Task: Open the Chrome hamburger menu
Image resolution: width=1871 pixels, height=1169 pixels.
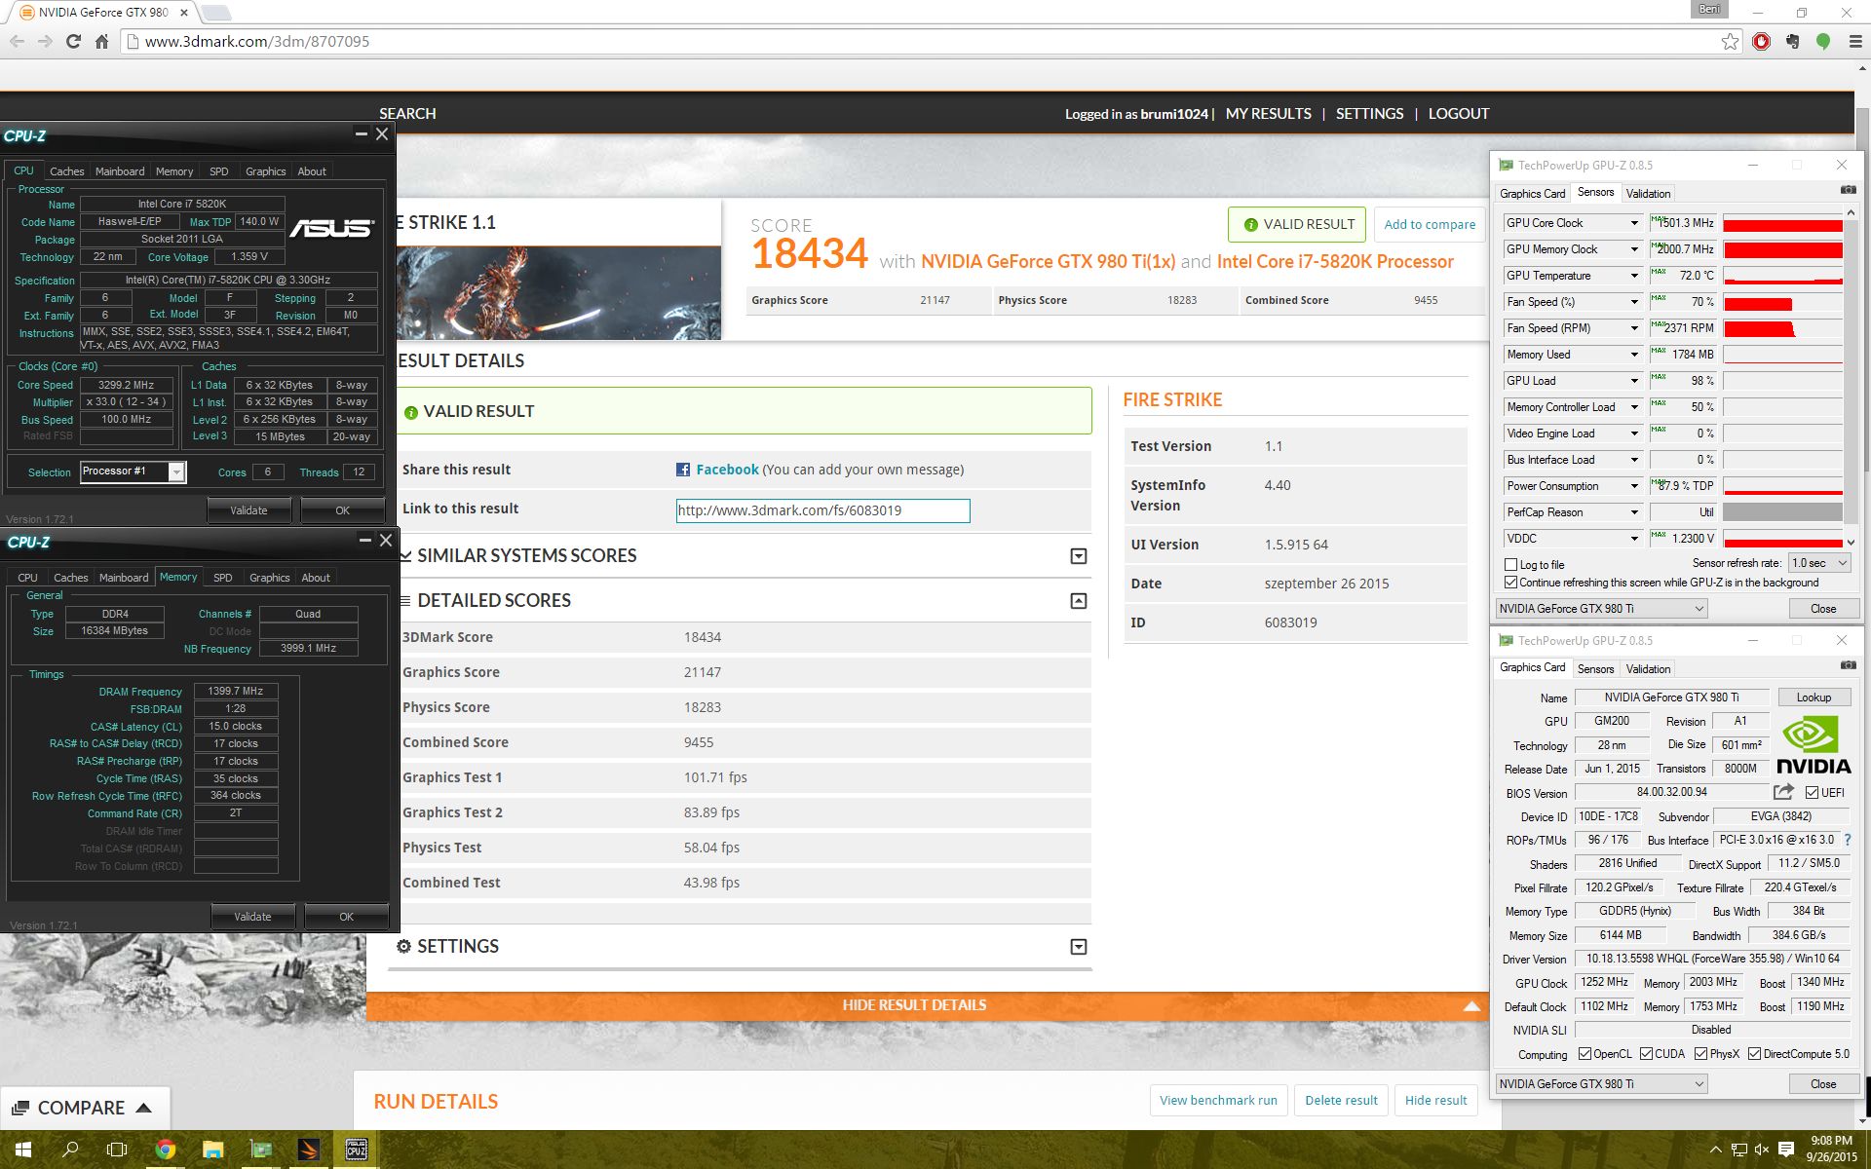Action: 1854,41
